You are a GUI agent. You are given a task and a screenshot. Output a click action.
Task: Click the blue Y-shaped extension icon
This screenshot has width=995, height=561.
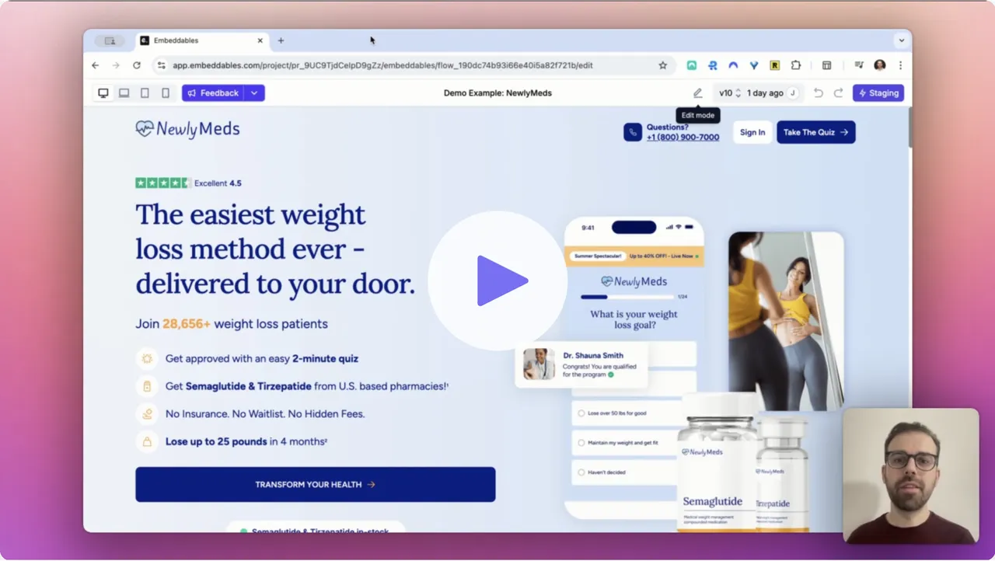pyautogui.click(x=754, y=65)
